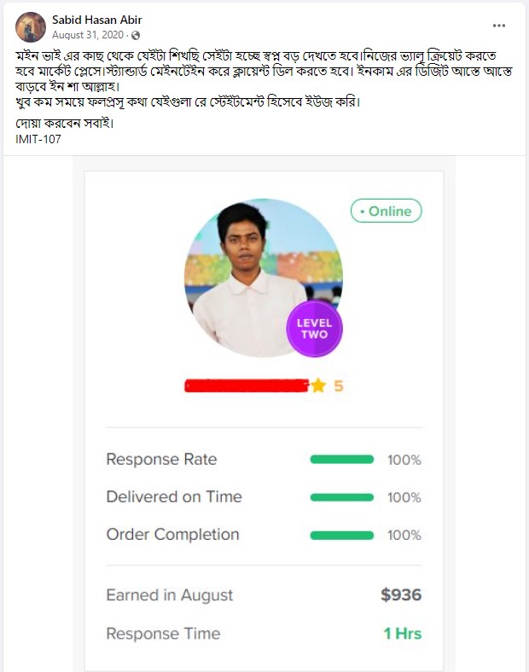Click the public audience globe icon
This screenshot has height=672, width=529.
coord(135,35)
